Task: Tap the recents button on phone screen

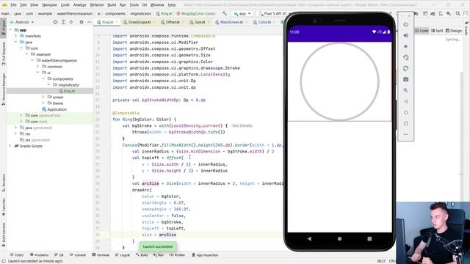Action: pos(369,238)
